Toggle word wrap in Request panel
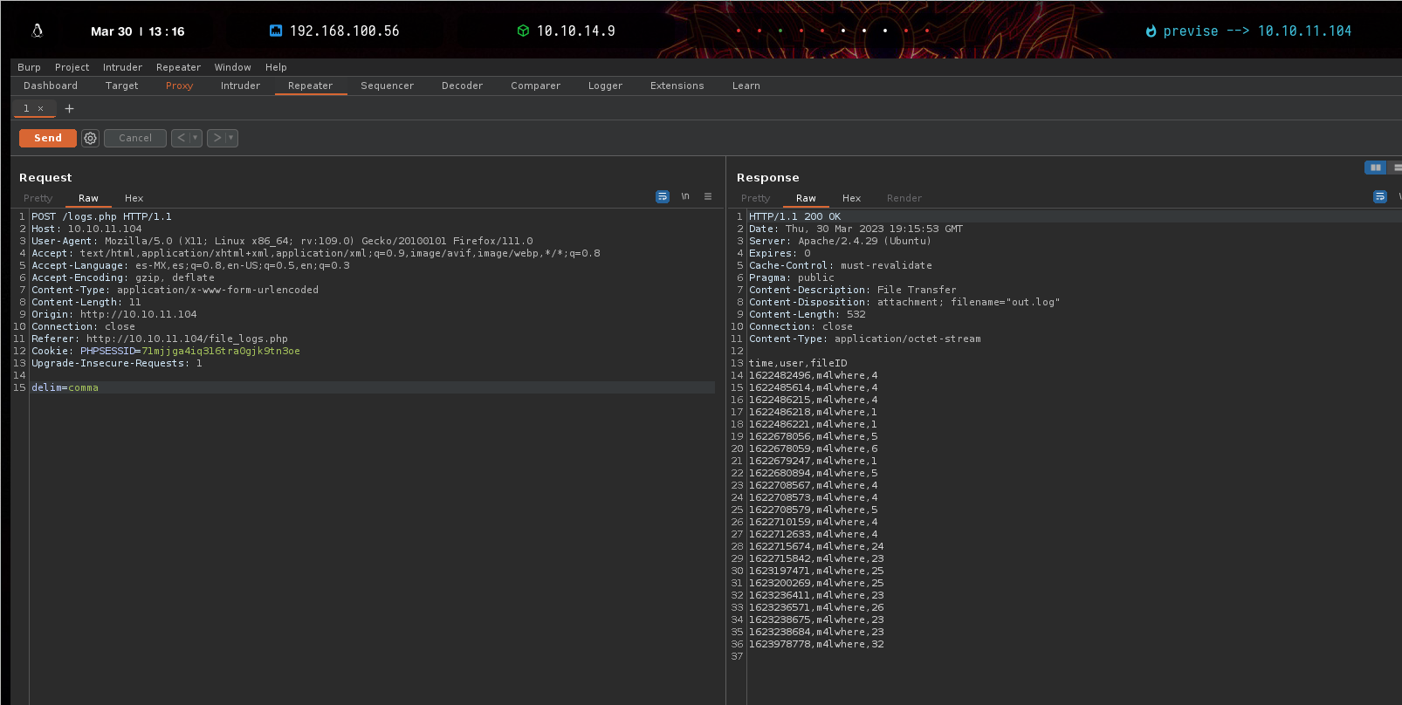The width and height of the screenshot is (1402, 705). pyautogui.click(x=663, y=197)
